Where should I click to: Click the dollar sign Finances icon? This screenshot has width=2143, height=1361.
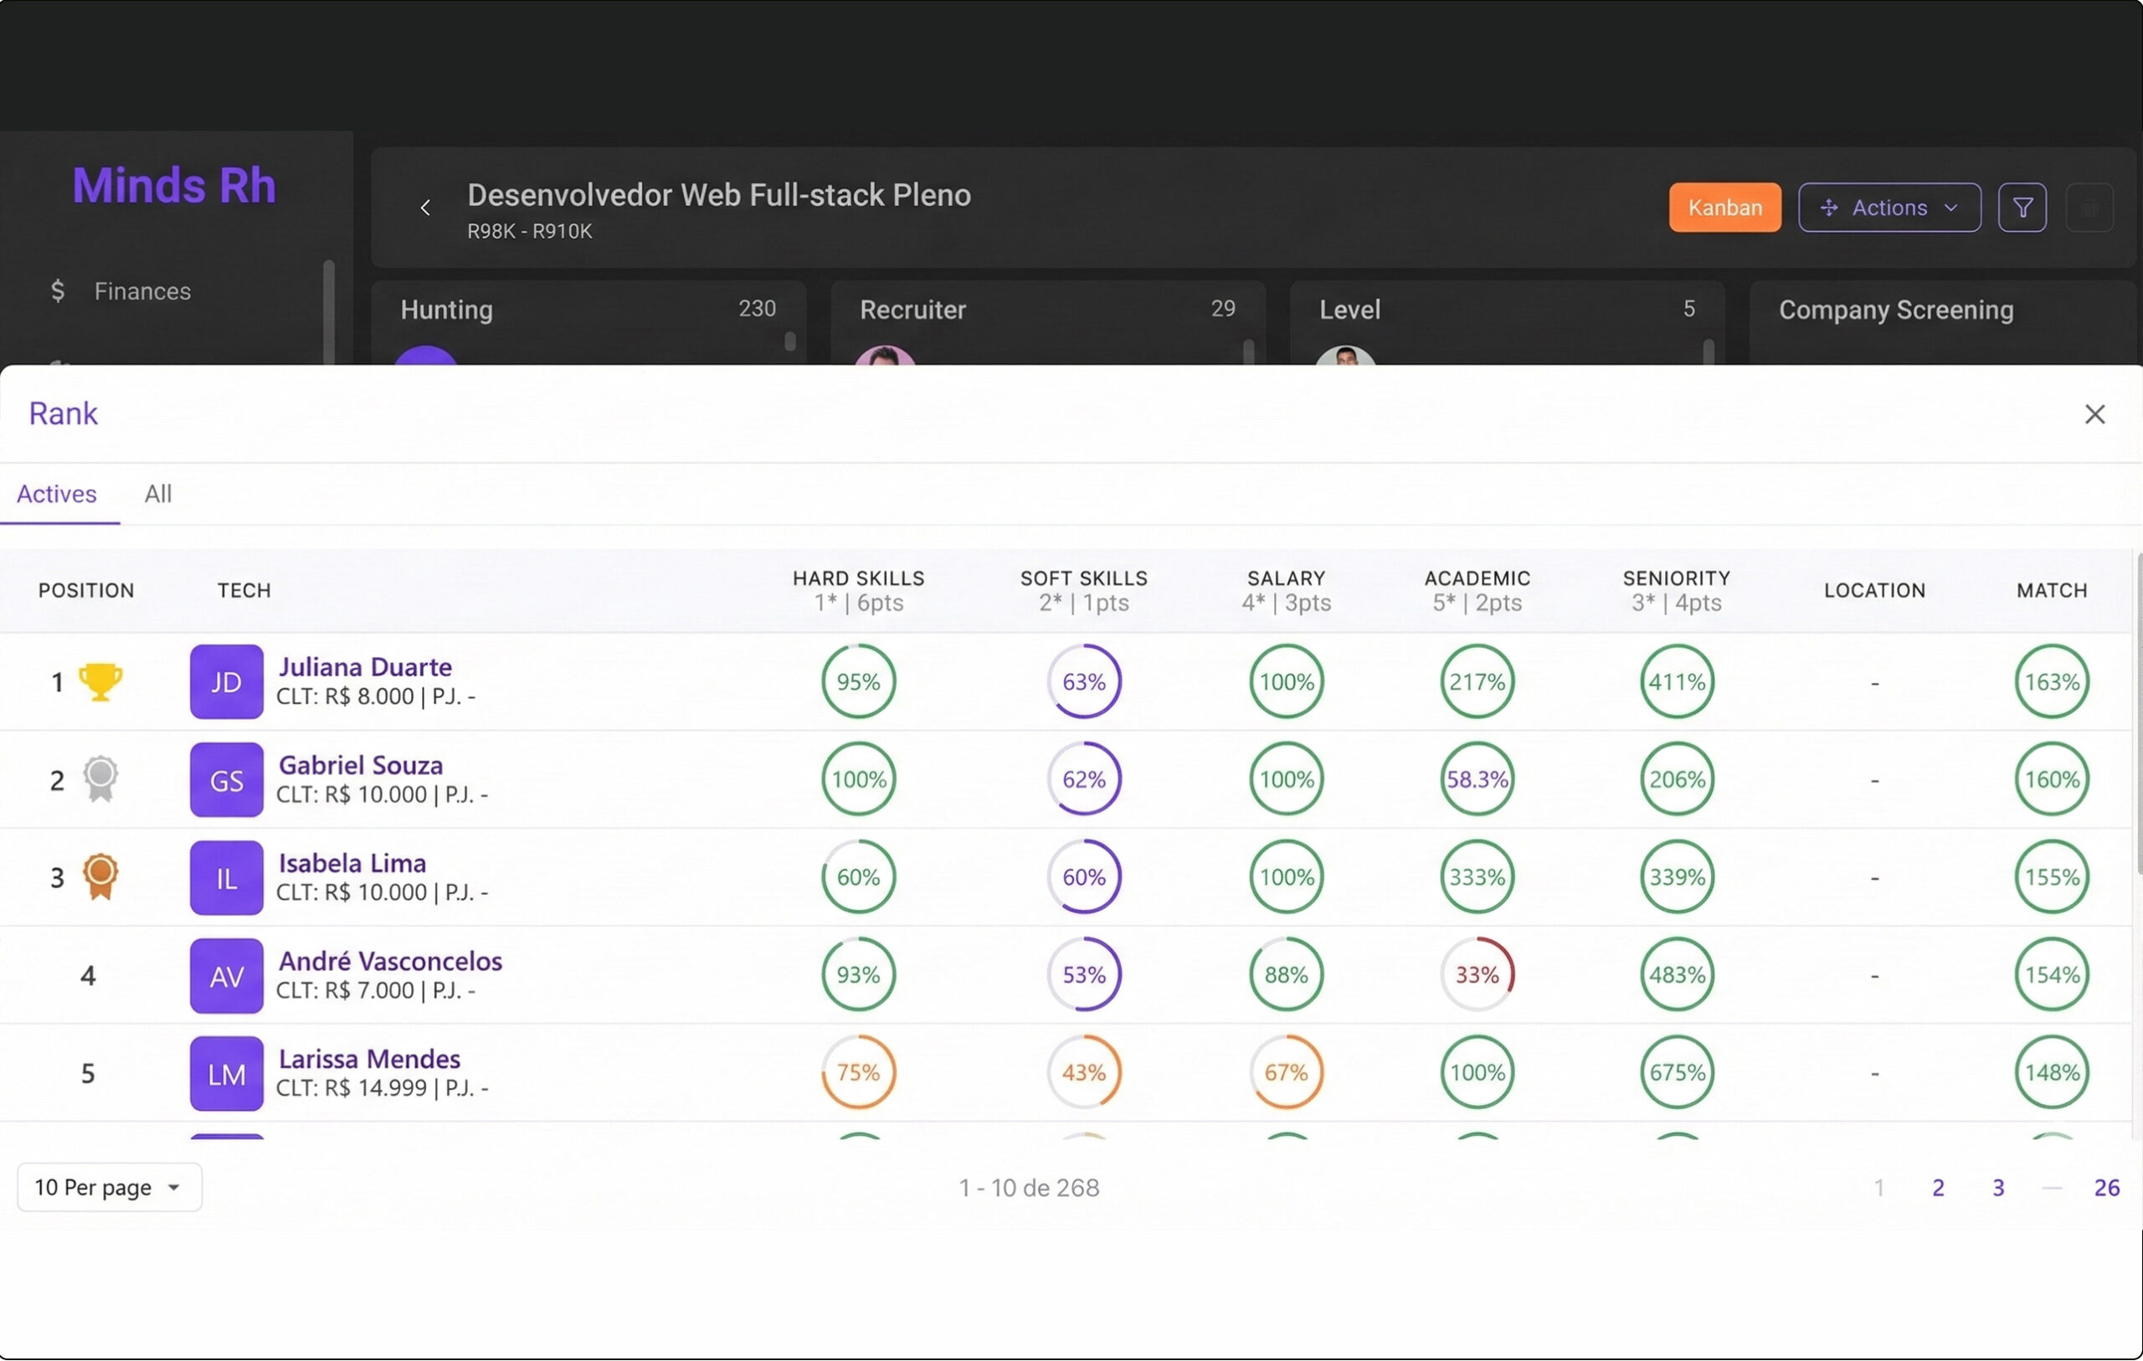58,291
